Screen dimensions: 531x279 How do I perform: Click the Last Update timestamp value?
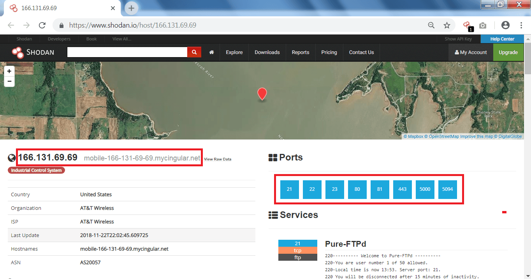pyautogui.click(x=114, y=235)
